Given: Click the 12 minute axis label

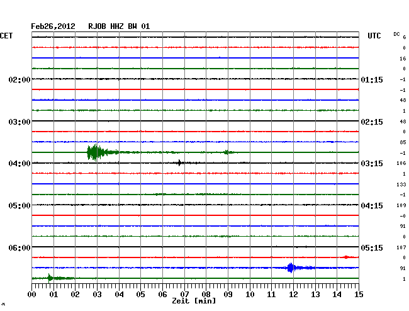Looking at the screenshot, I should [293, 294].
